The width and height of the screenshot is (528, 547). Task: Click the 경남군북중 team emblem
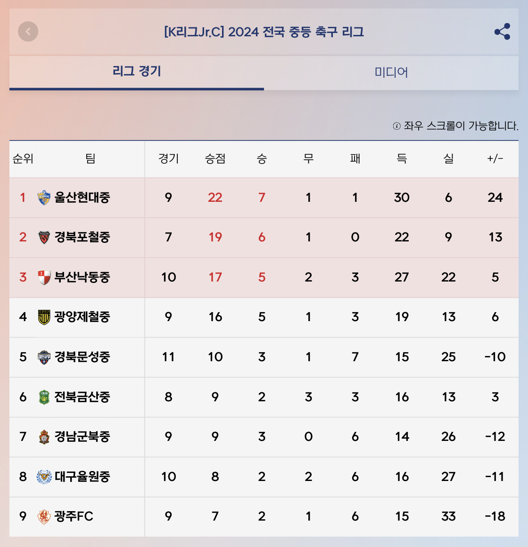tap(44, 437)
